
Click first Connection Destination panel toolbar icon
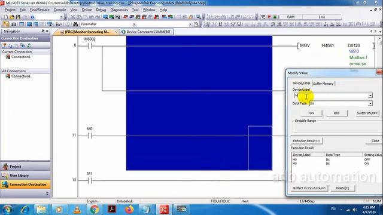click(x=4, y=45)
